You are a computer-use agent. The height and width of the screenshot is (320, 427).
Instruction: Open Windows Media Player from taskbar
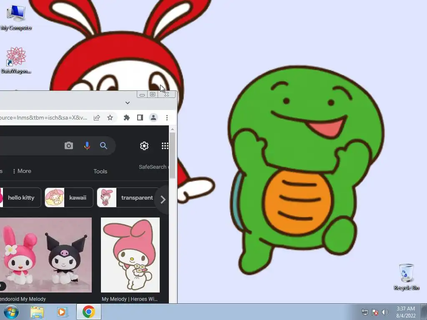click(x=62, y=312)
